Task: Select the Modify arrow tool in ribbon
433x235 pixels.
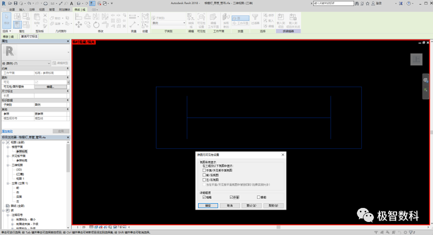Action: point(7,21)
